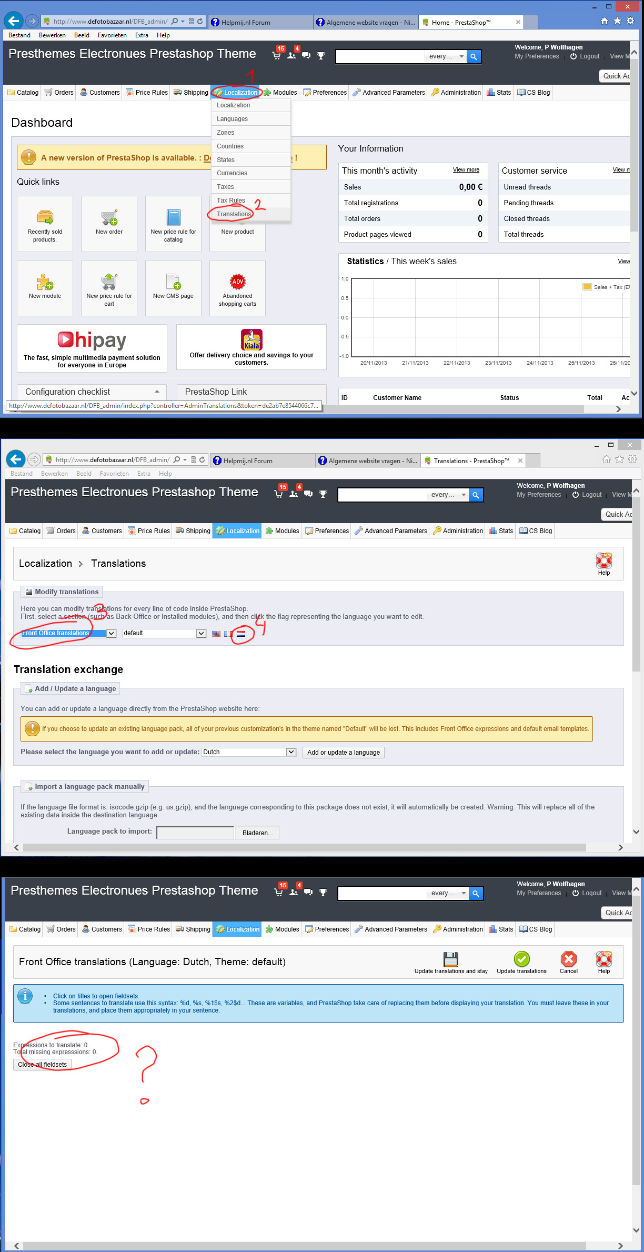Click Localization breadcrumb on Translations page
Screen dimensions: 644x1252
click(x=45, y=564)
